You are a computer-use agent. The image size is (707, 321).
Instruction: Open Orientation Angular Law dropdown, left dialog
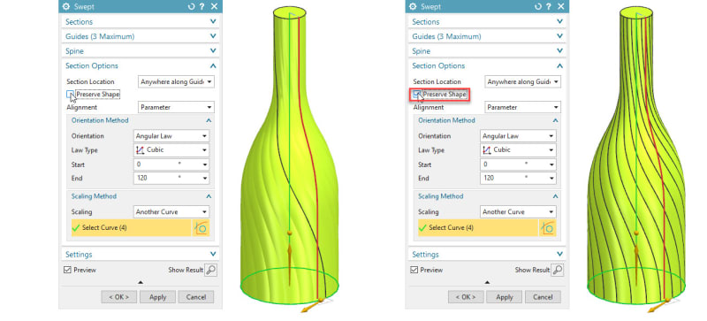[x=171, y=136]
